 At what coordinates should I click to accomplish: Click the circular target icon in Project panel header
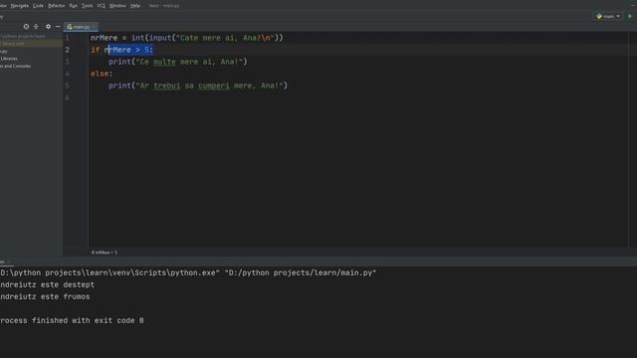click(x=26, y=27)
